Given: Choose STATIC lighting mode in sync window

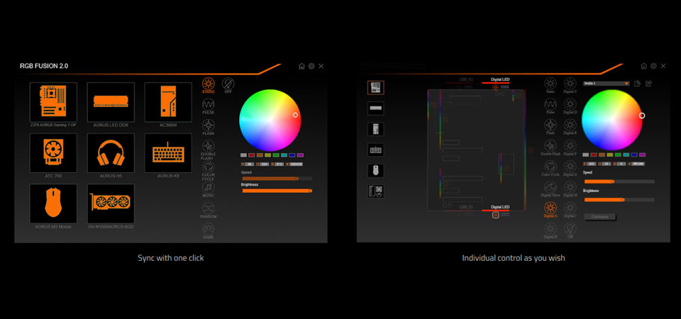Looking at the screenshot, I should click(209, 86).
